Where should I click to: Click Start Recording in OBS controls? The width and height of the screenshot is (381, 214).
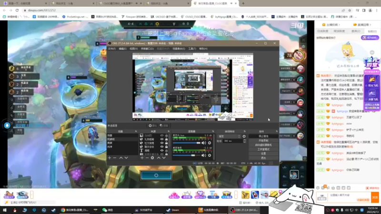(x=263, y=141)
